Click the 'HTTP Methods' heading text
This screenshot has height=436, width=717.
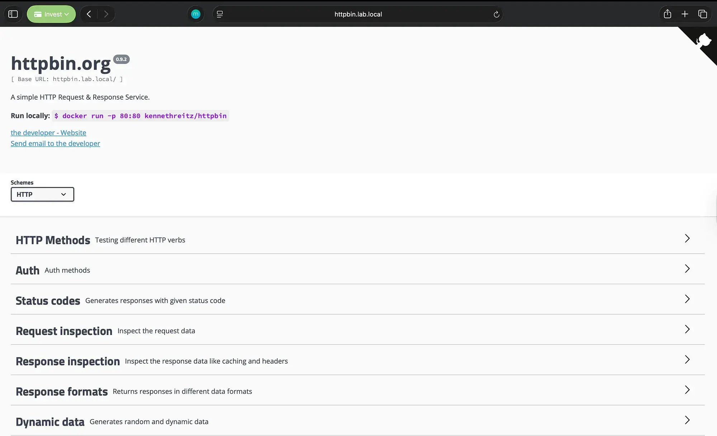tap(53, 240)
